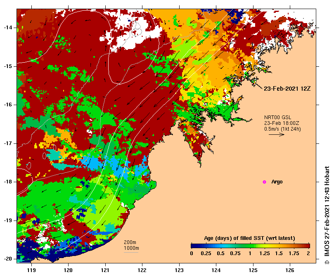Click the colorbar tick label 0.25
Screen dimensions: 334x277
pos(206,254)
